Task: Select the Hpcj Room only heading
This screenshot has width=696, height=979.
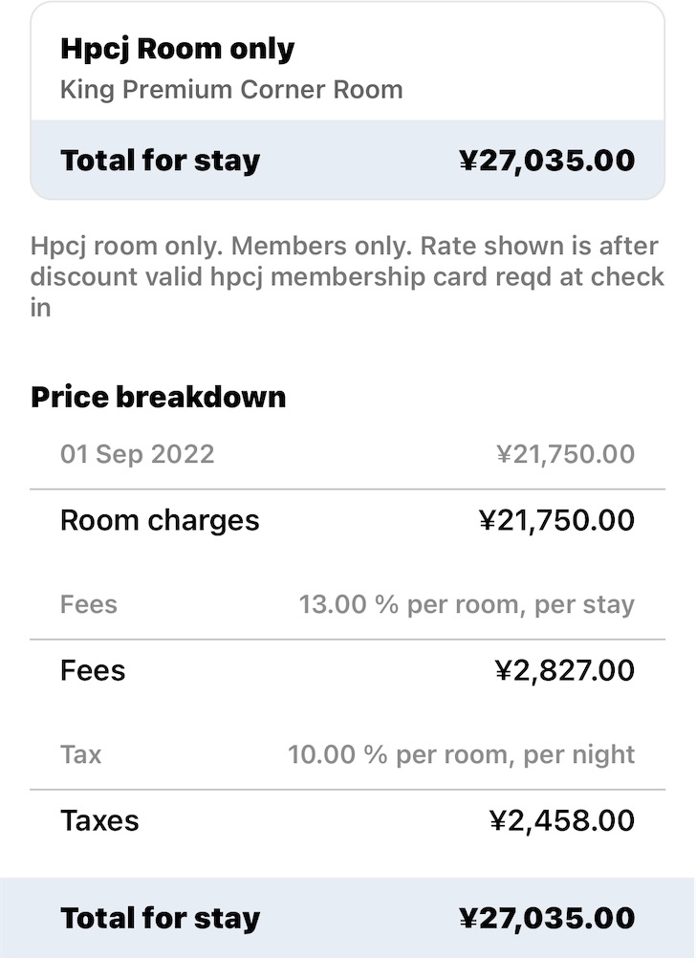Action: 177,50
